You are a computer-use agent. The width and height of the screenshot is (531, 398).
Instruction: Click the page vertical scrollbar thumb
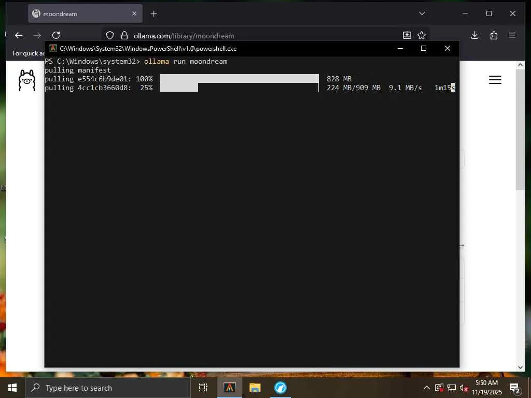(521, 130)
